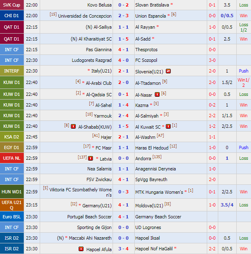Click the red card icon beside Latvia
The width and height of the screenshot is (251, 254).
coord(90,158)
